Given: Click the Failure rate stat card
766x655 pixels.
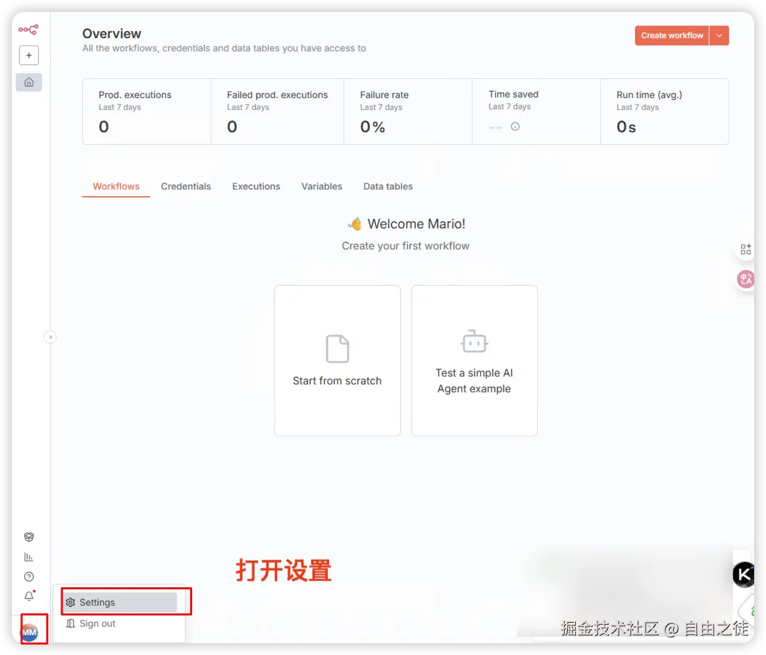Looking at the screenshot, I should point(408,111).
